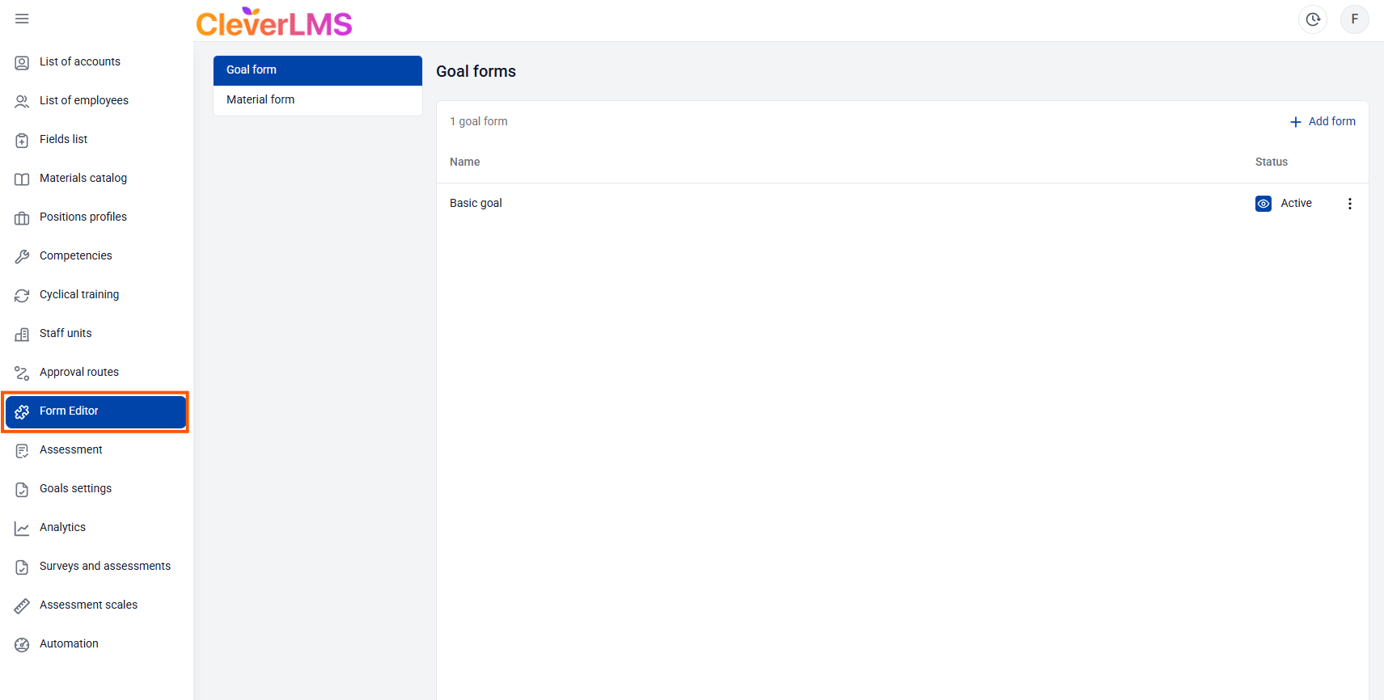This screenshot has width=1384, height=700.
Task: Click the history clock icon in header
Action: point(1312,19)
